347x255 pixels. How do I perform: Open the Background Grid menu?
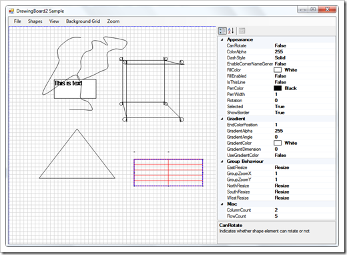pos(83,21)
